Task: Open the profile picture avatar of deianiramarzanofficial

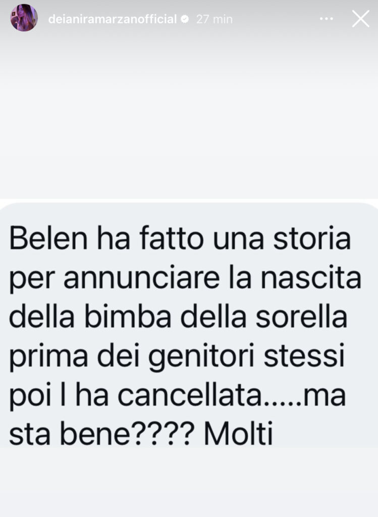Action: tap(24, 18)
